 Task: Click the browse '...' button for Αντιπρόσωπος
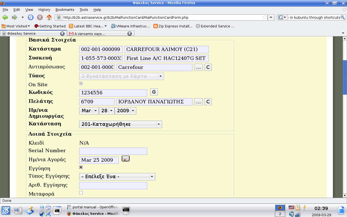[198, 67]
